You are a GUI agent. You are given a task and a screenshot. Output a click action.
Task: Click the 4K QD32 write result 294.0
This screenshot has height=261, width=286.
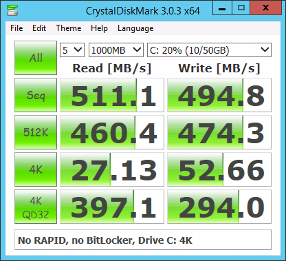(x=219, y=207)
